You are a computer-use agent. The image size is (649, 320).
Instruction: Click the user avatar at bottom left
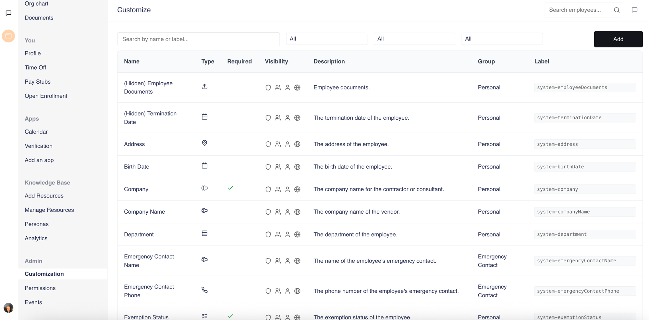click(8, 307)
